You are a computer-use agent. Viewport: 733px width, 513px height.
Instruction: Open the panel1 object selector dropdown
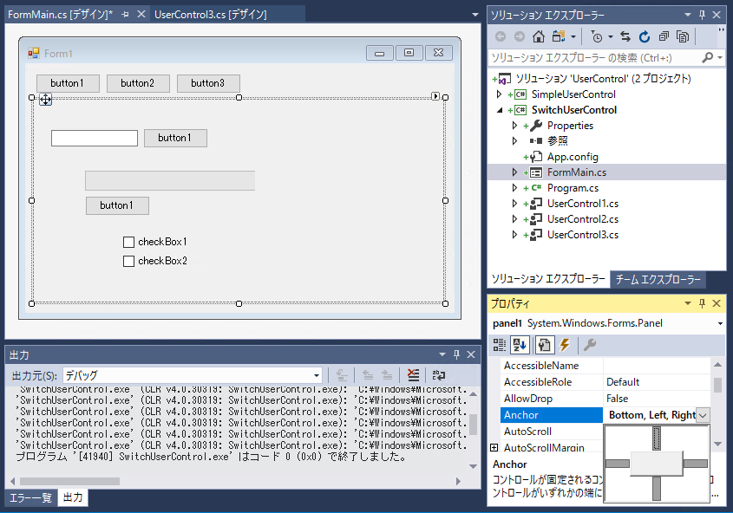pos(720,323)
